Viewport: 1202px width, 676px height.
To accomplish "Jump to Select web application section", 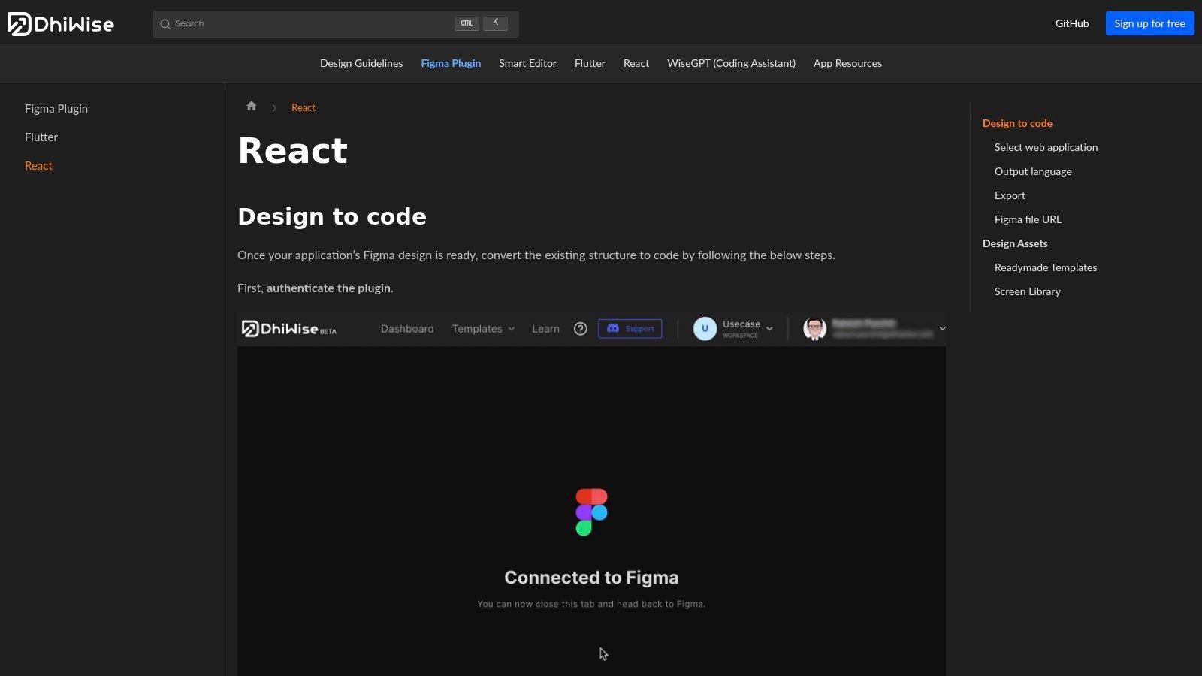I will [x=1046, y=147].
